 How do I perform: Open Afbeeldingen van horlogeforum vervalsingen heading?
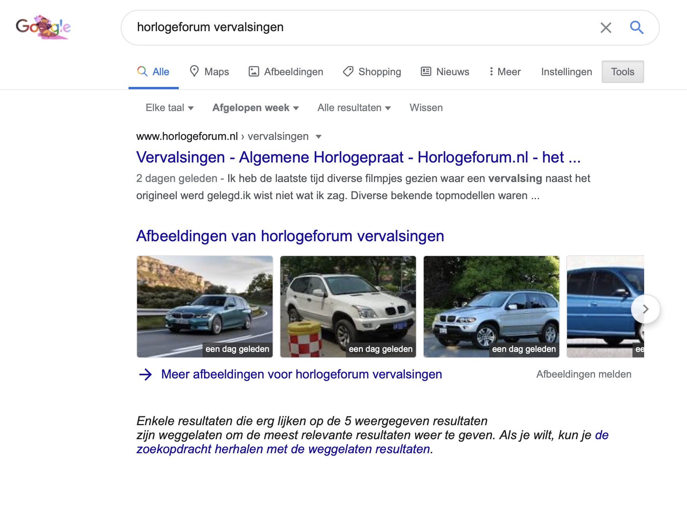pyautogui.click(x=290, y=236)
